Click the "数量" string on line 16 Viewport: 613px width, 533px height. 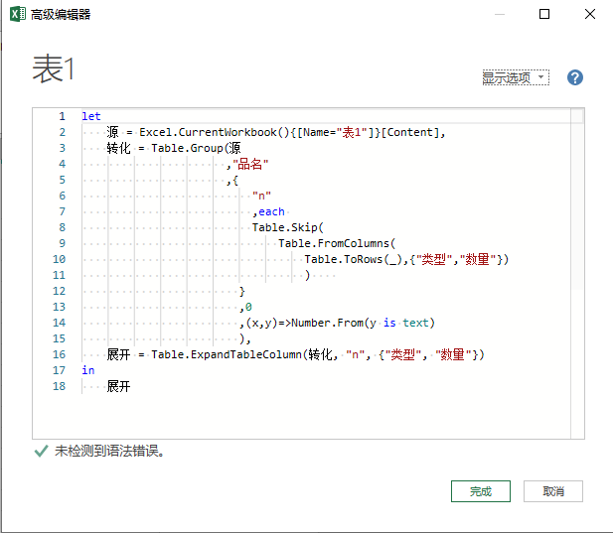pyautogui.click(x=453, y=354)
